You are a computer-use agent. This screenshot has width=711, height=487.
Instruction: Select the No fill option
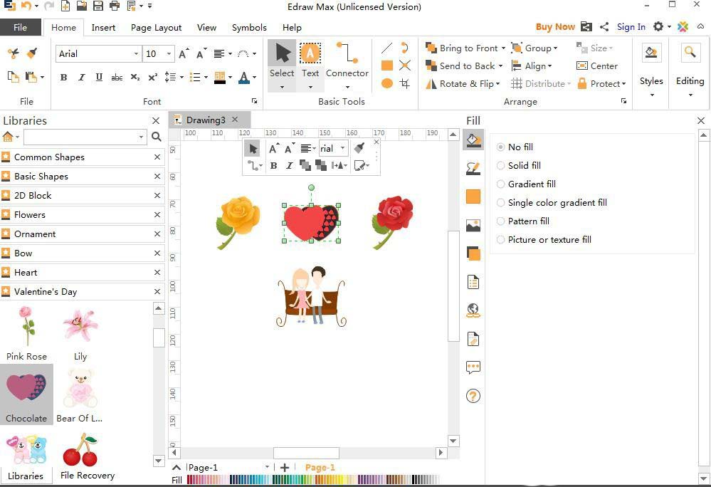point(515,147)
